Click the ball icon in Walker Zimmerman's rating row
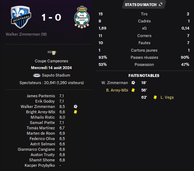This screenshot has width=194, height=171. tap(75, 107)
